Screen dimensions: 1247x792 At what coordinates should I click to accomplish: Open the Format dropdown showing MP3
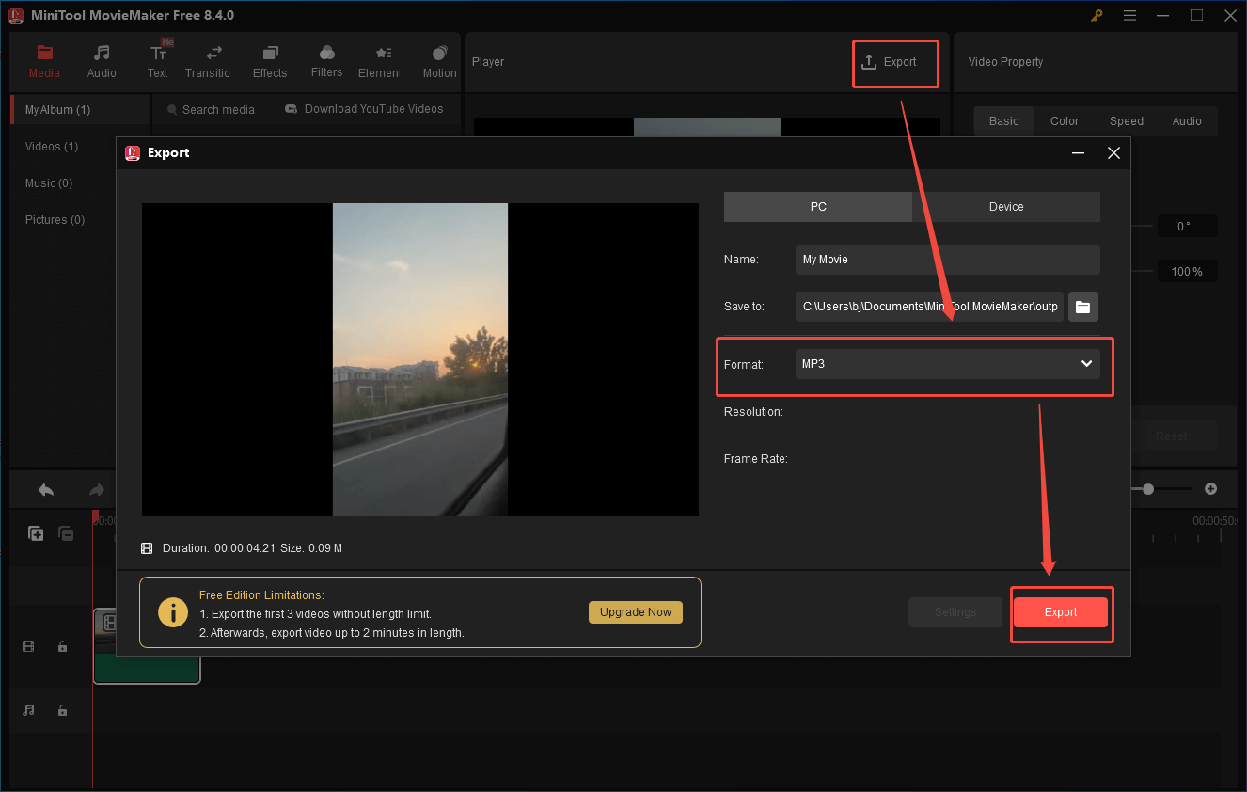pos(946,363)
